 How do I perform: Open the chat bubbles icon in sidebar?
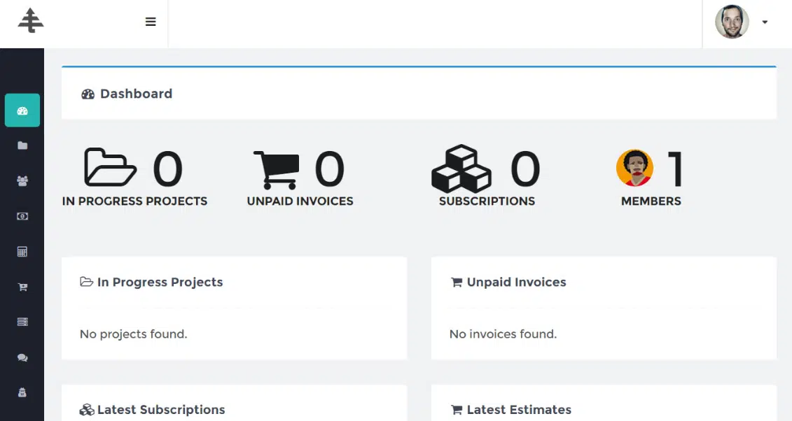pos(22,357)
